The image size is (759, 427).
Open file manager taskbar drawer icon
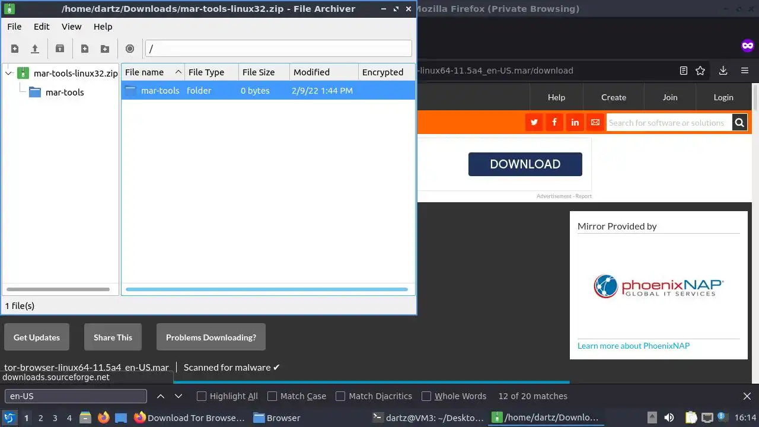(x=85, y=418)
